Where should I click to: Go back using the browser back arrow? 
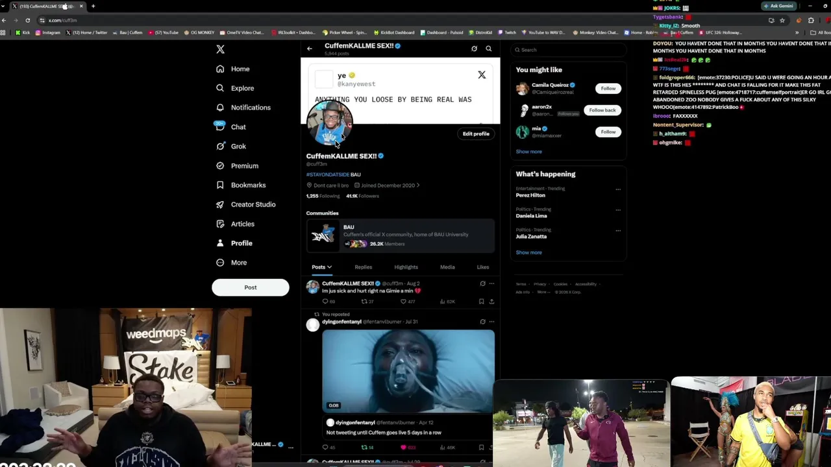[4, 20]
